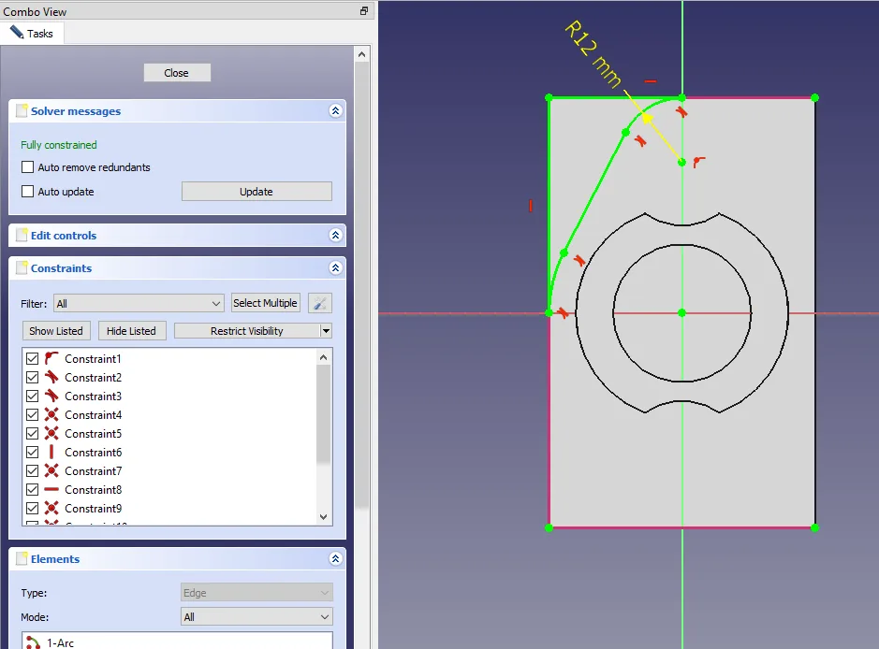Screen dimensions: 879x649
Task: Click the Combo View float panel icon
Action: click(x=364, y=11)
